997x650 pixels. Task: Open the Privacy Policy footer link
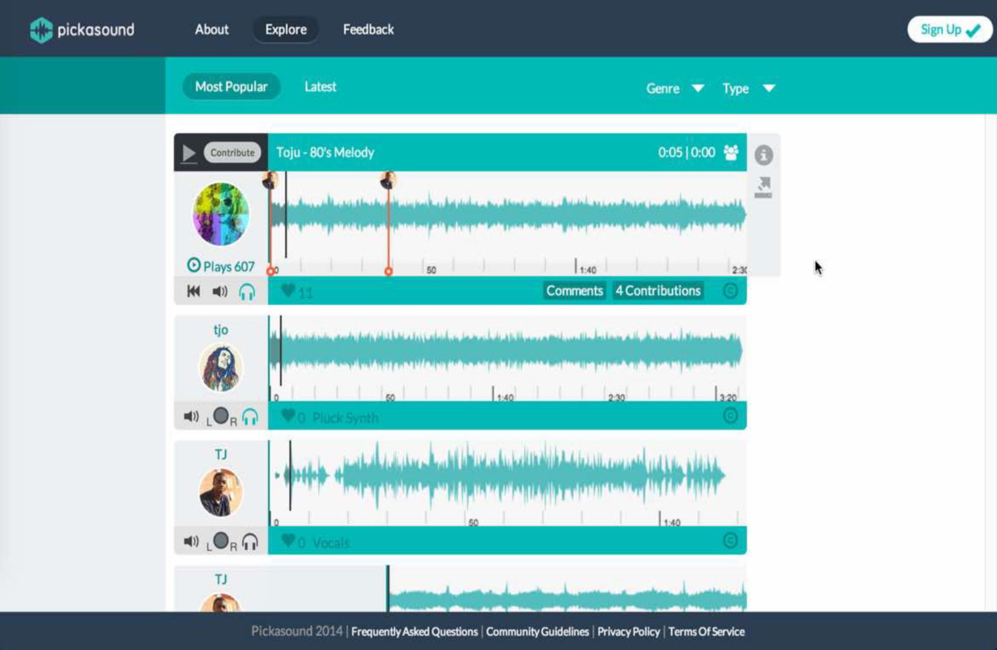coord(628,632)
